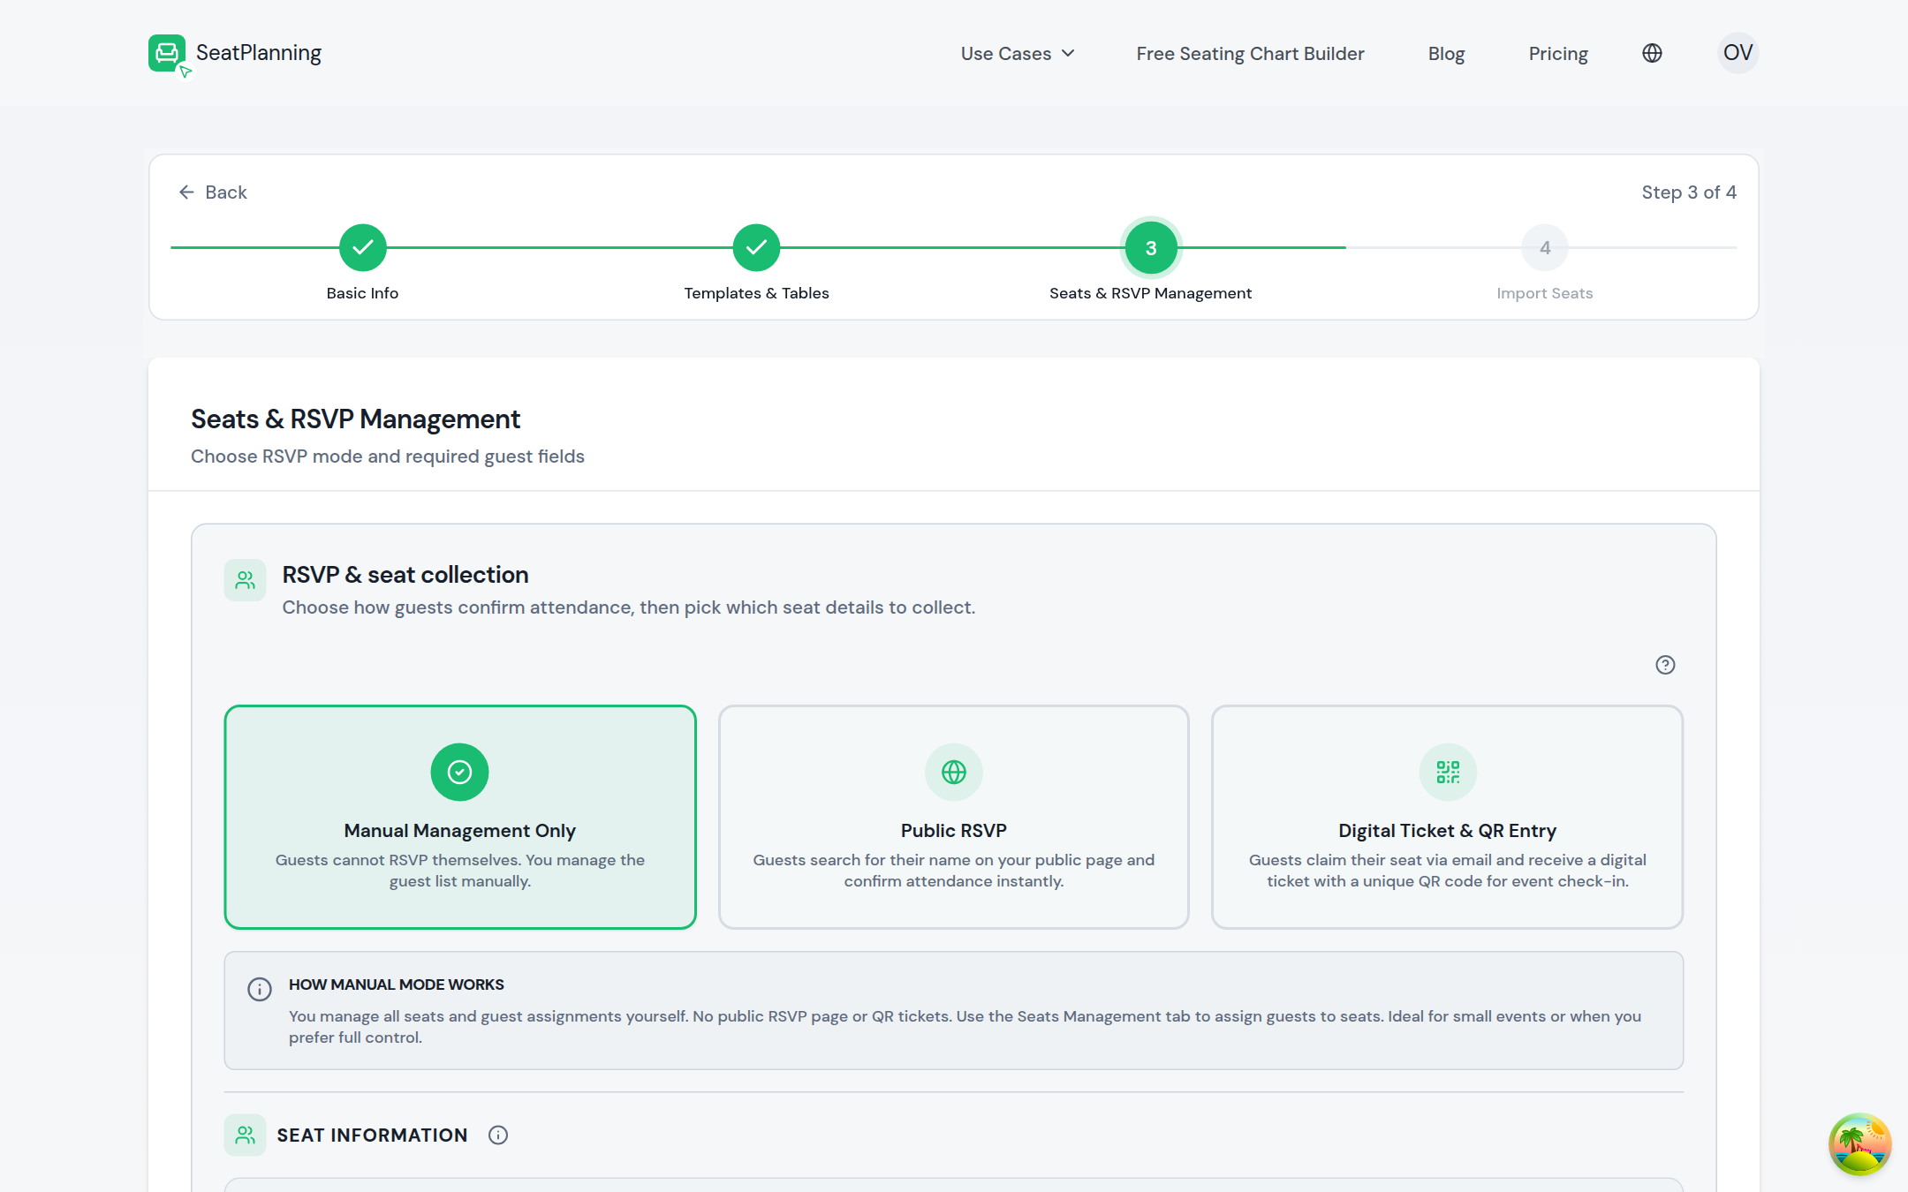Select Manual Management Only mode card
This screenshot has height=1192, width=1908.
[x=460, y=817]
